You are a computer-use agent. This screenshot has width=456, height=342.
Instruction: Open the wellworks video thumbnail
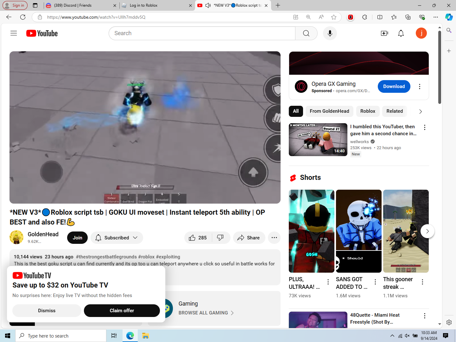318,140
